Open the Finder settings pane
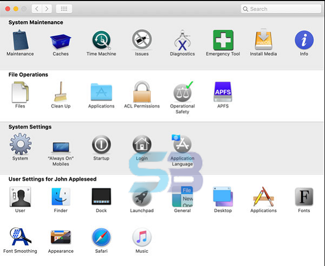 click(61, 196)
